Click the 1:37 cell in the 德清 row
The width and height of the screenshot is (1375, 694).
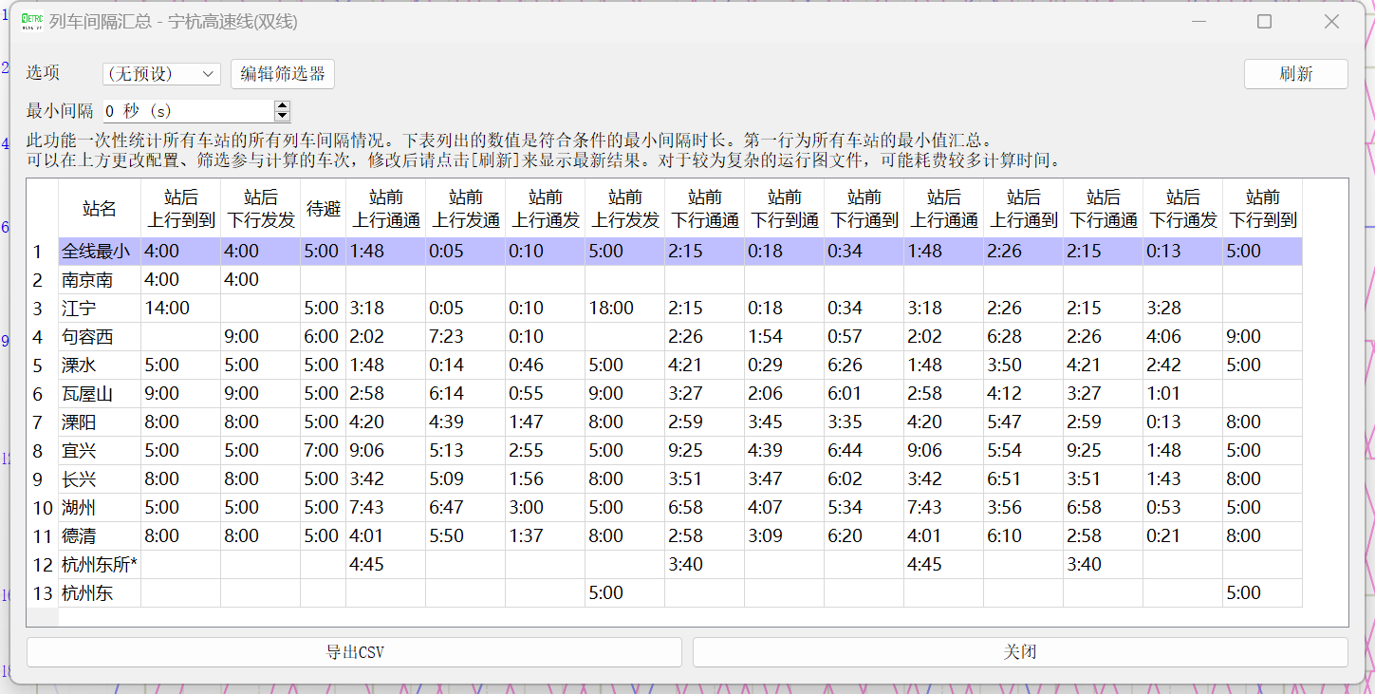546,536
